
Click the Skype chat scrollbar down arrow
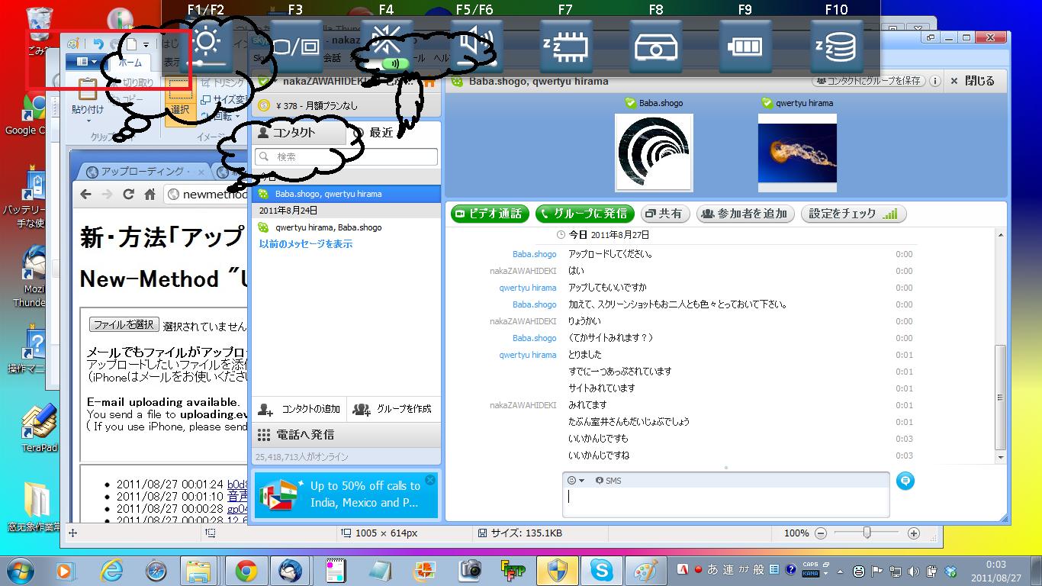click(1001, 457)
